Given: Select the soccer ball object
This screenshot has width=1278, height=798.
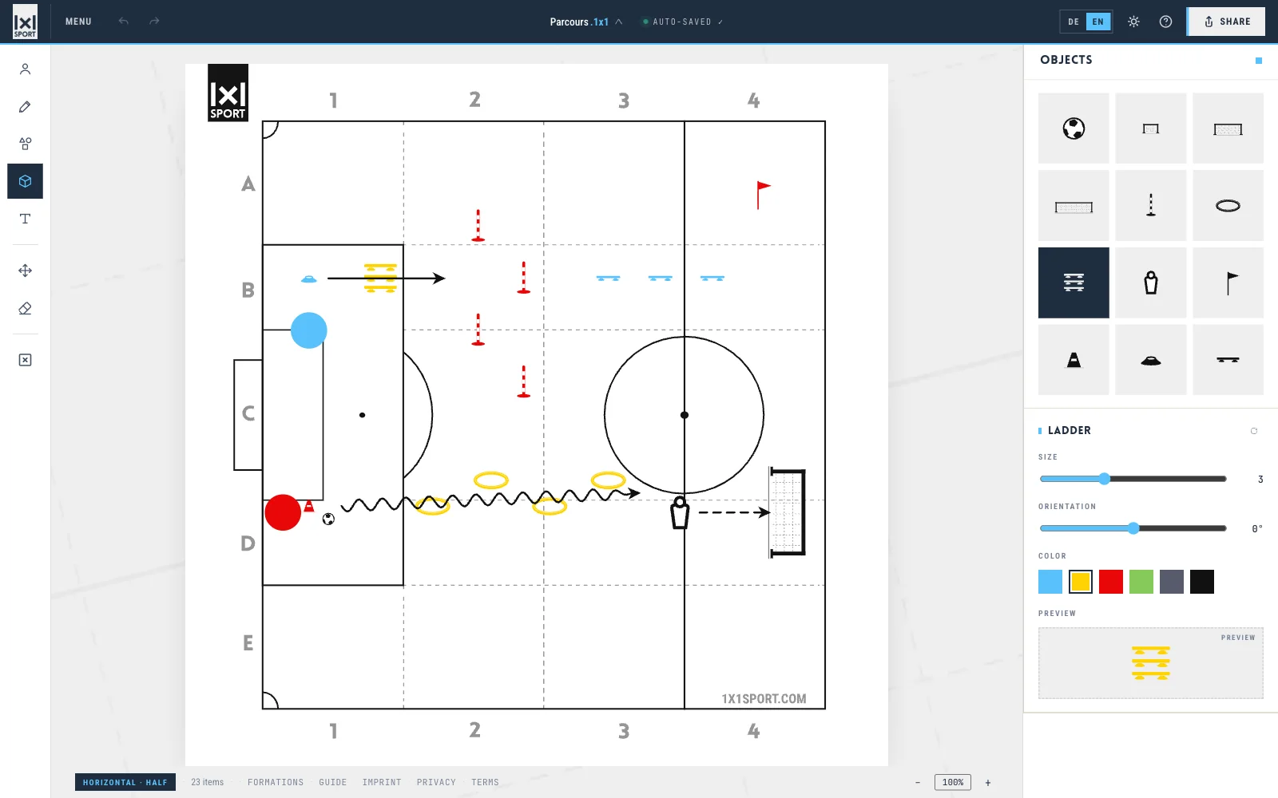Looking at the screenshot, I should point(1074,128).
